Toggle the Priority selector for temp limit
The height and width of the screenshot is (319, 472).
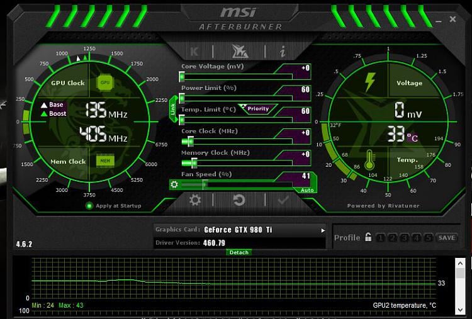coord(258,109)
